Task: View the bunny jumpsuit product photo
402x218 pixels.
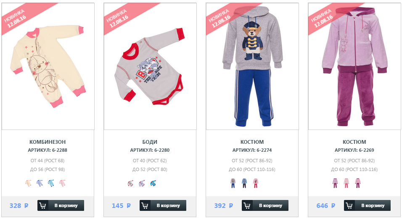Action: click(48, 66)
